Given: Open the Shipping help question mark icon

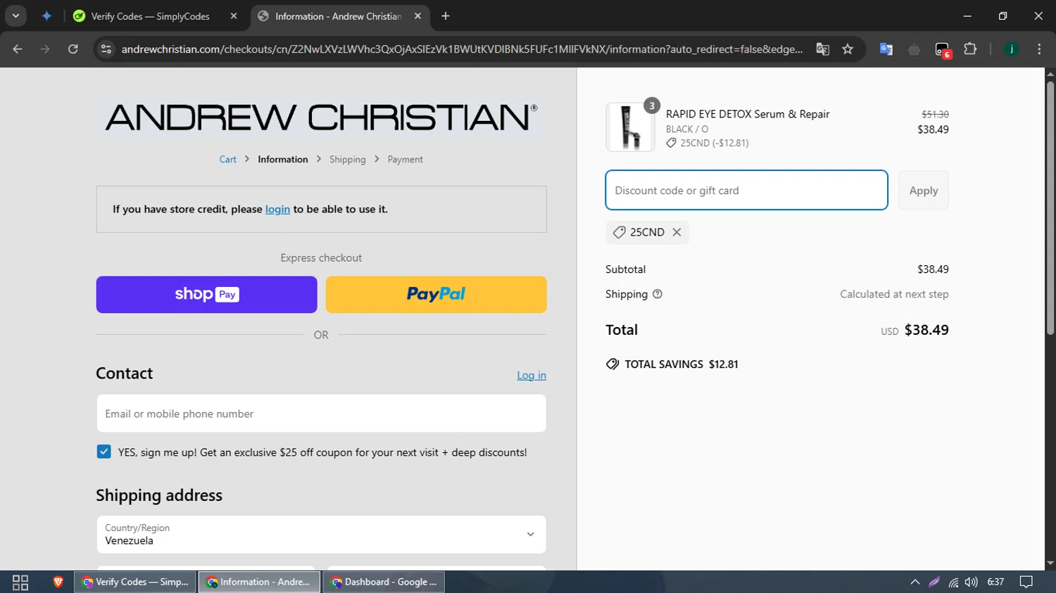Looking at the screenshot, I should tap(658, 294).
